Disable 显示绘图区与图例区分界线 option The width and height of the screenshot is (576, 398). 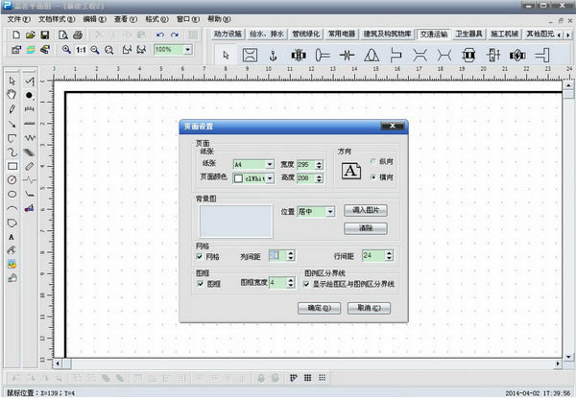[x=306, y=283]
